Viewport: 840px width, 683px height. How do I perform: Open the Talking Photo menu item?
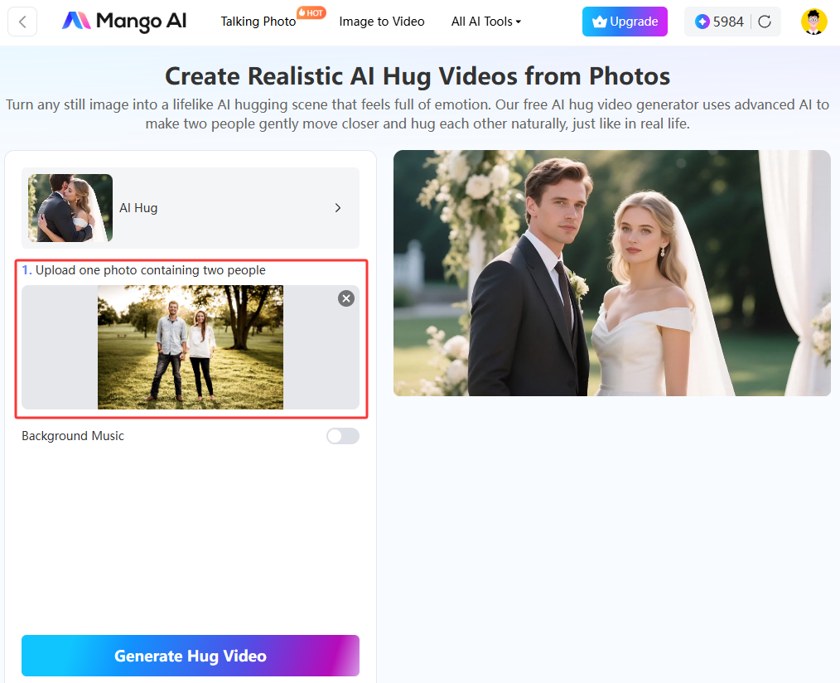(258, 22)
